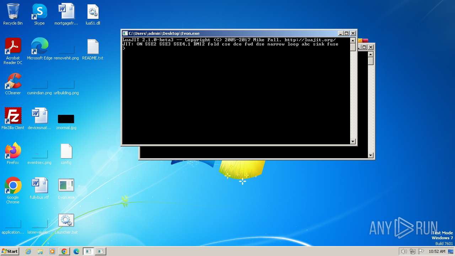Launch CCleaner desktop shortcut
This screenshot has width=455, height=256.
click(13, 84)
